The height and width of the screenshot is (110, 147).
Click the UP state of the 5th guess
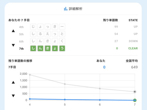click(x=136, y=34)
